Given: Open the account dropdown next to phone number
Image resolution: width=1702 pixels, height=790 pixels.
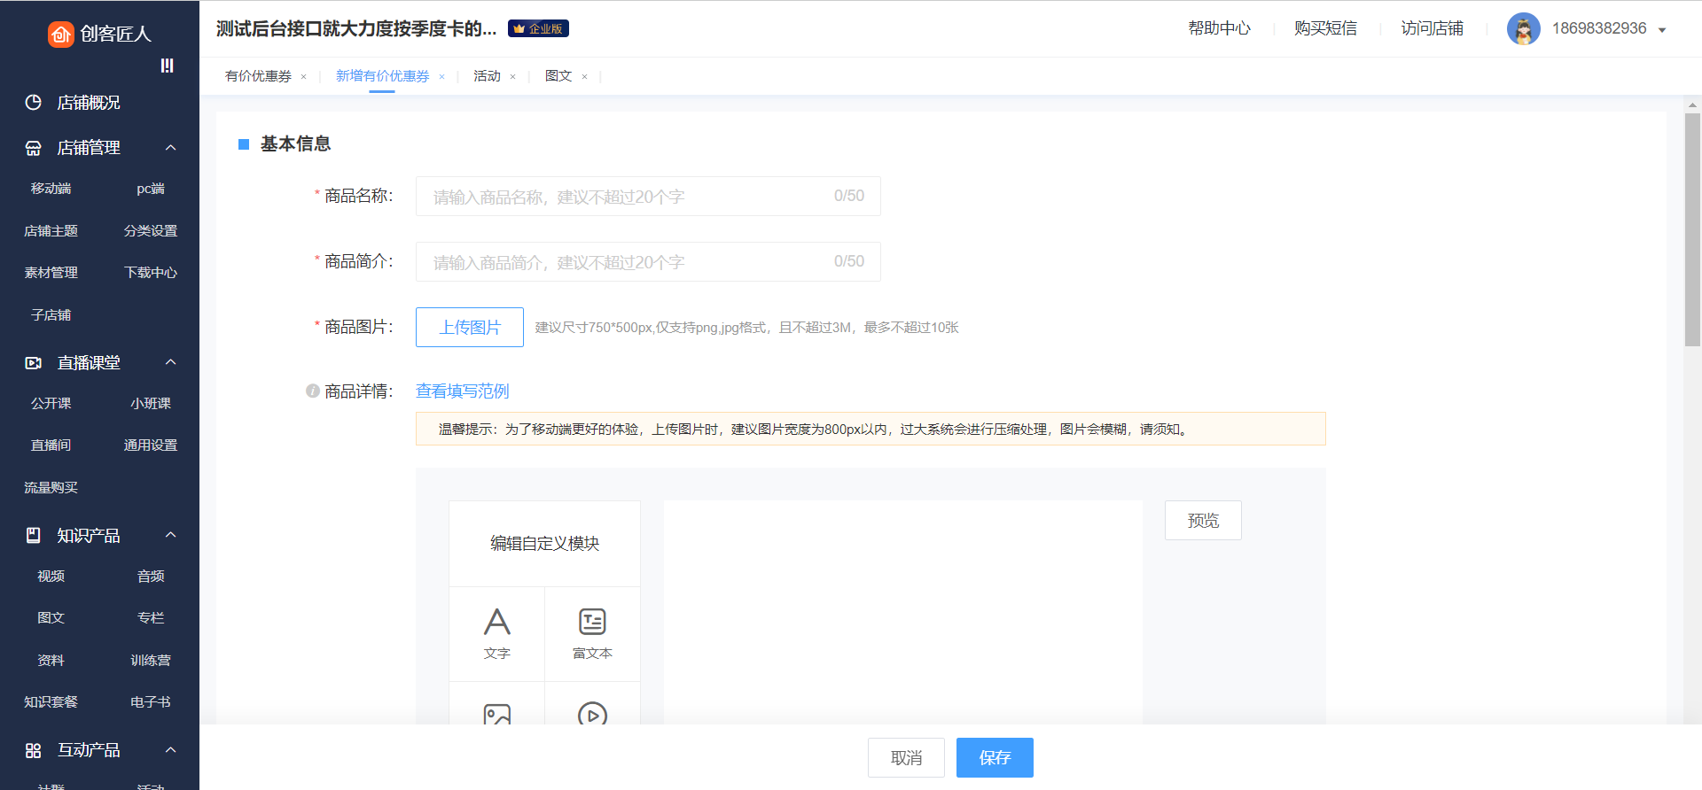Looking at the screenshot, I should click(1662, 30).
